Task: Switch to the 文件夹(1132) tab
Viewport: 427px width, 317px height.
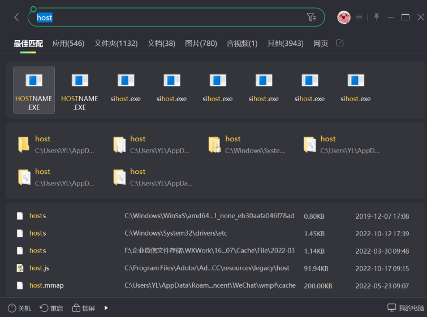Action: point(116,44)
